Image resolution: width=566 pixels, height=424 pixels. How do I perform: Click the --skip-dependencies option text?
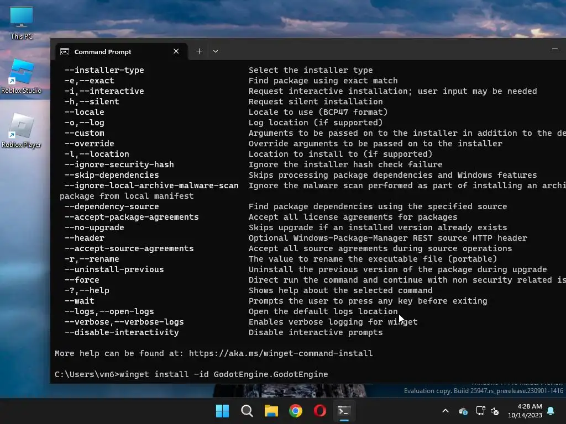(x=112, y=175)
